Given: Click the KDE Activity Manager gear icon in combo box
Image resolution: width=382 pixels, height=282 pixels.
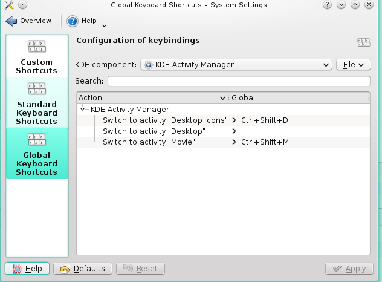Looking at the screenshot, I should [148, 65].
